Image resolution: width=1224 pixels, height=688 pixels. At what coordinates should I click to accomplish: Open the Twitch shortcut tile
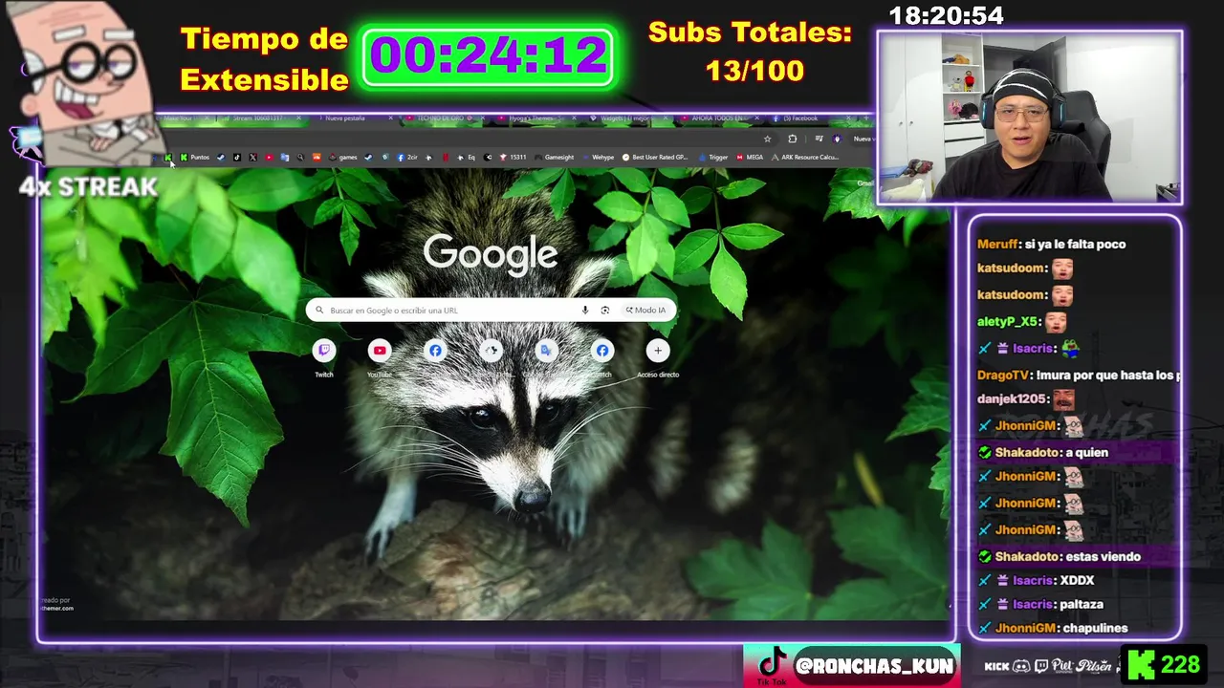(324, 358)
